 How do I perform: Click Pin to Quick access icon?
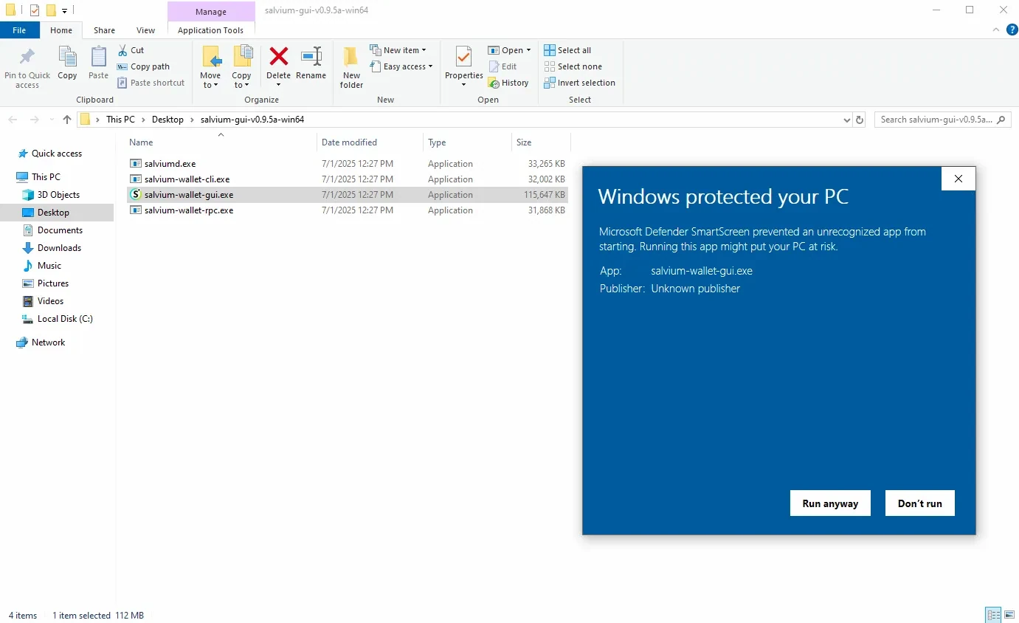pos(27,58)
